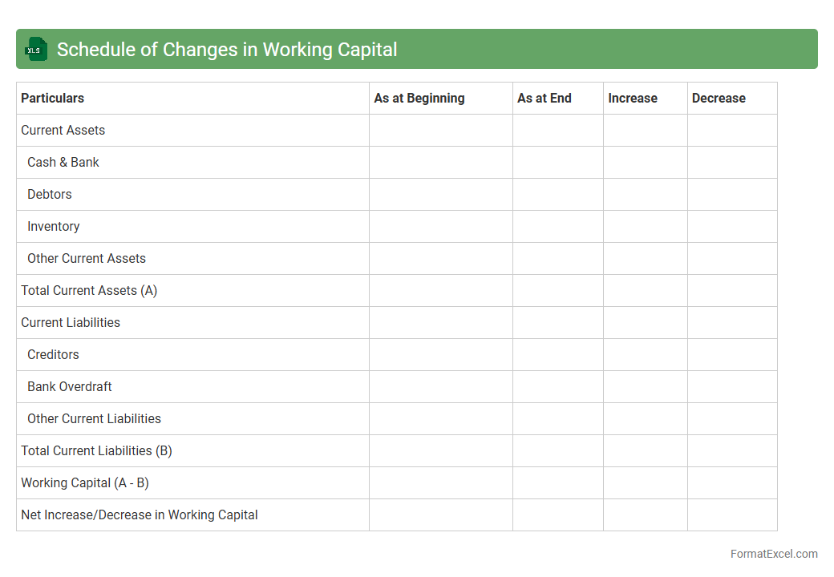Click As at End cell for Debtors
This screenshot has width=834, height=577.
[557, 195]
